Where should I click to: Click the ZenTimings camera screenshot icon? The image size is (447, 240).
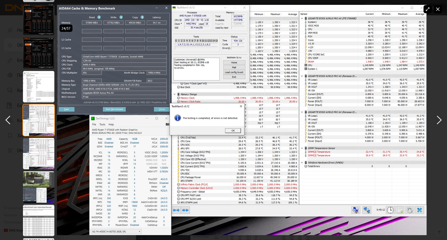167,124
